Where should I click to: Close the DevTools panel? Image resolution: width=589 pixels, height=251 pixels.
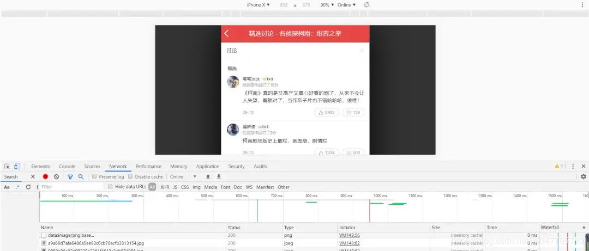[x=584, y=166]
